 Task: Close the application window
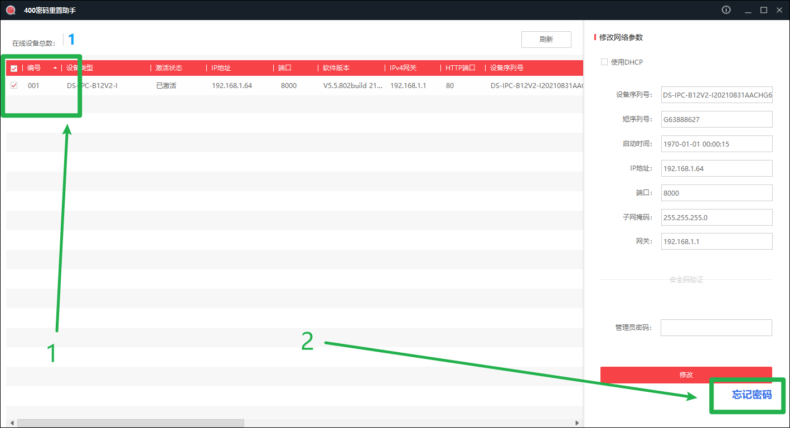pyautogui.click(x=779, y=10)
